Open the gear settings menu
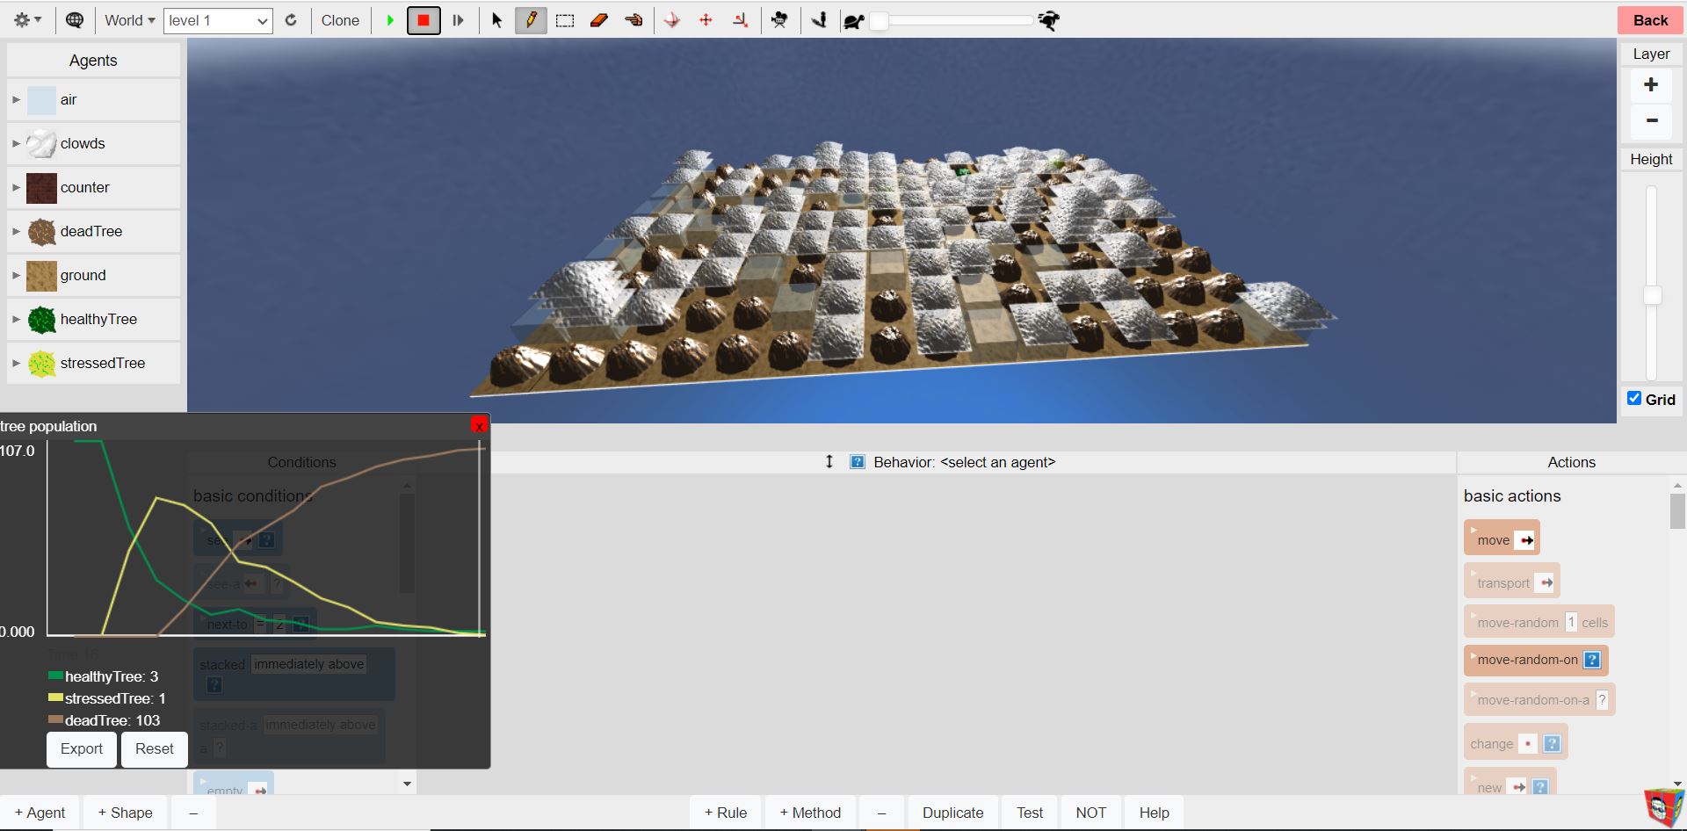The image size is (1687, 831). [27, 20]
